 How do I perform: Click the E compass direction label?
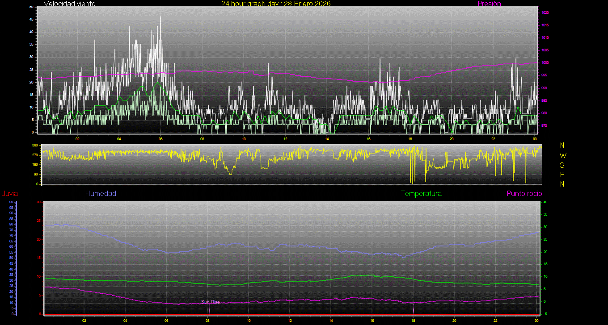[x=562, y=174]
